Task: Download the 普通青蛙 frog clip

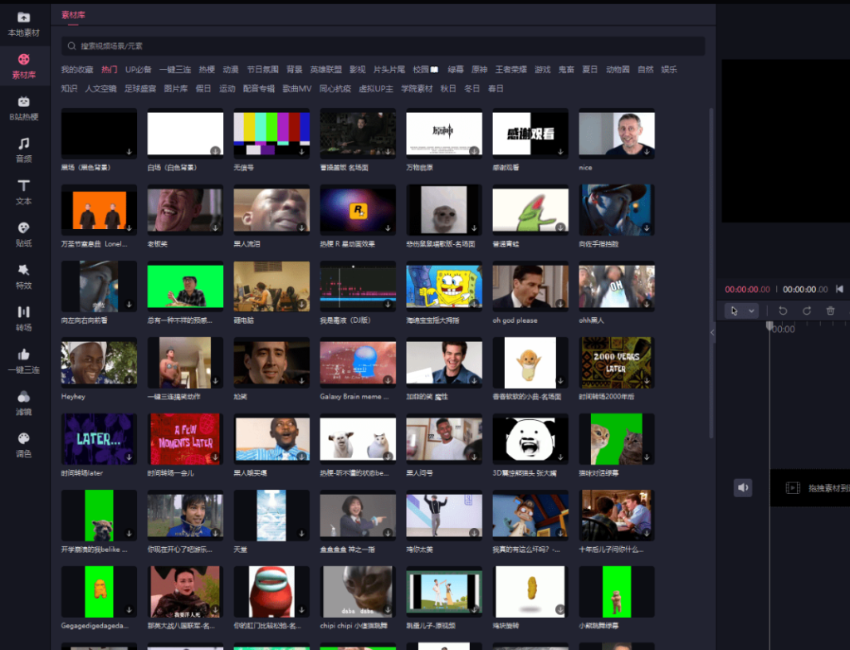Action: click(x=560, y=227)
